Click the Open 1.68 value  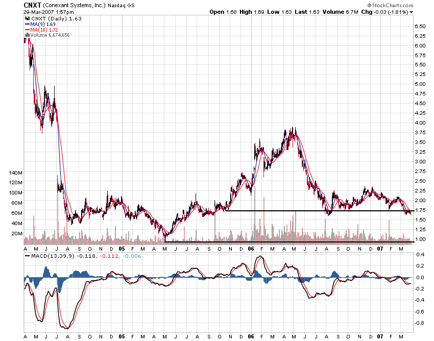[223, 12]
